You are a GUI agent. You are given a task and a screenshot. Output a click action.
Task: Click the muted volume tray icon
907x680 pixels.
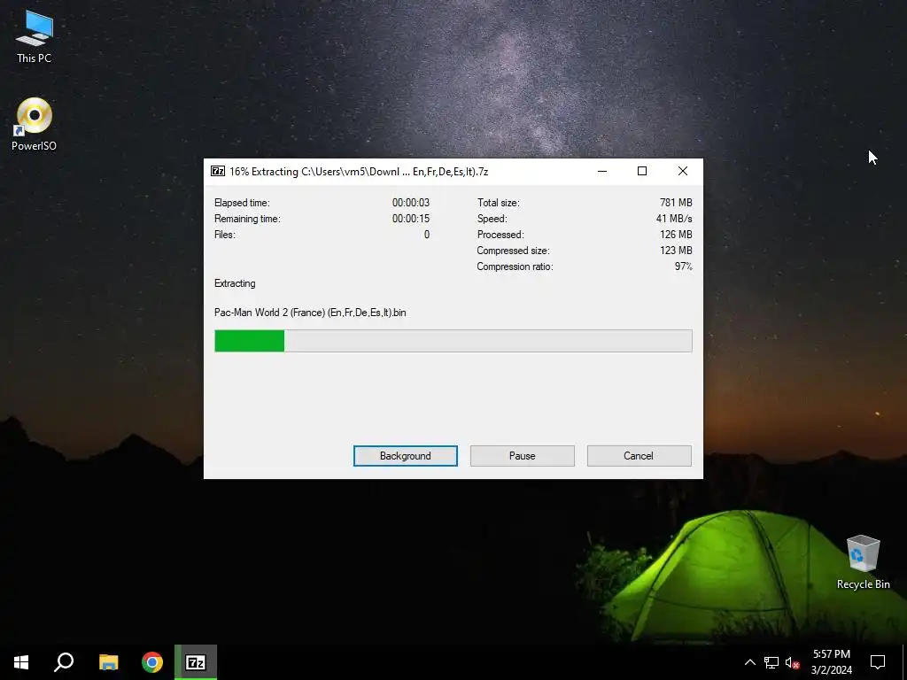(792, 662)
